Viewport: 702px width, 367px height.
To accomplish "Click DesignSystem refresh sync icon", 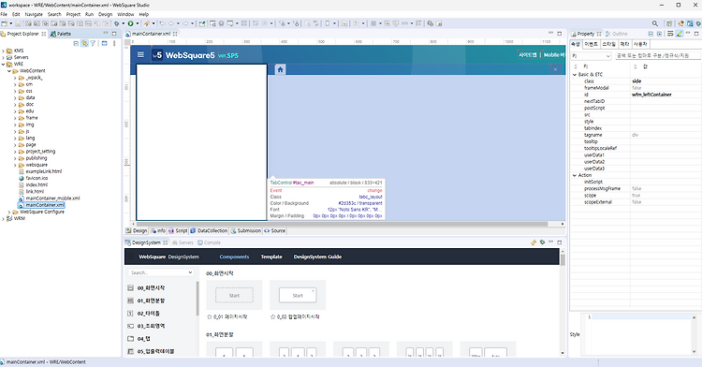I will coord(534,242).
